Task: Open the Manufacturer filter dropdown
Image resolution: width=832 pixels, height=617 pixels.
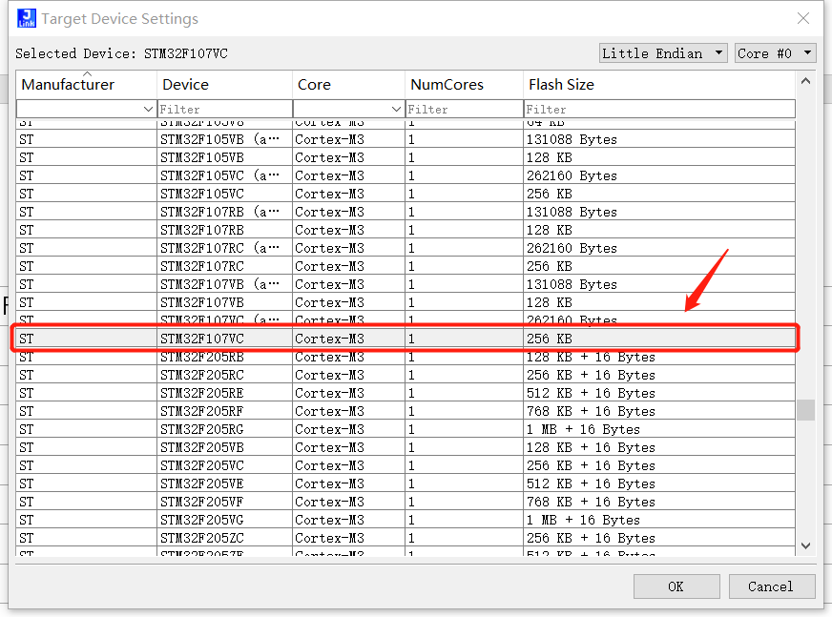Action: click(148, 109)
